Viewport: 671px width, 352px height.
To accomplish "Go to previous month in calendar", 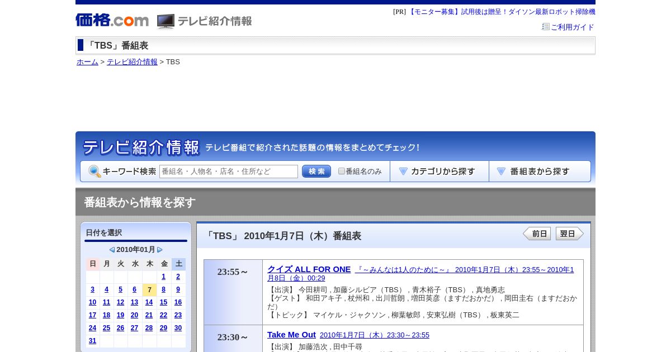I will point(112,250).
